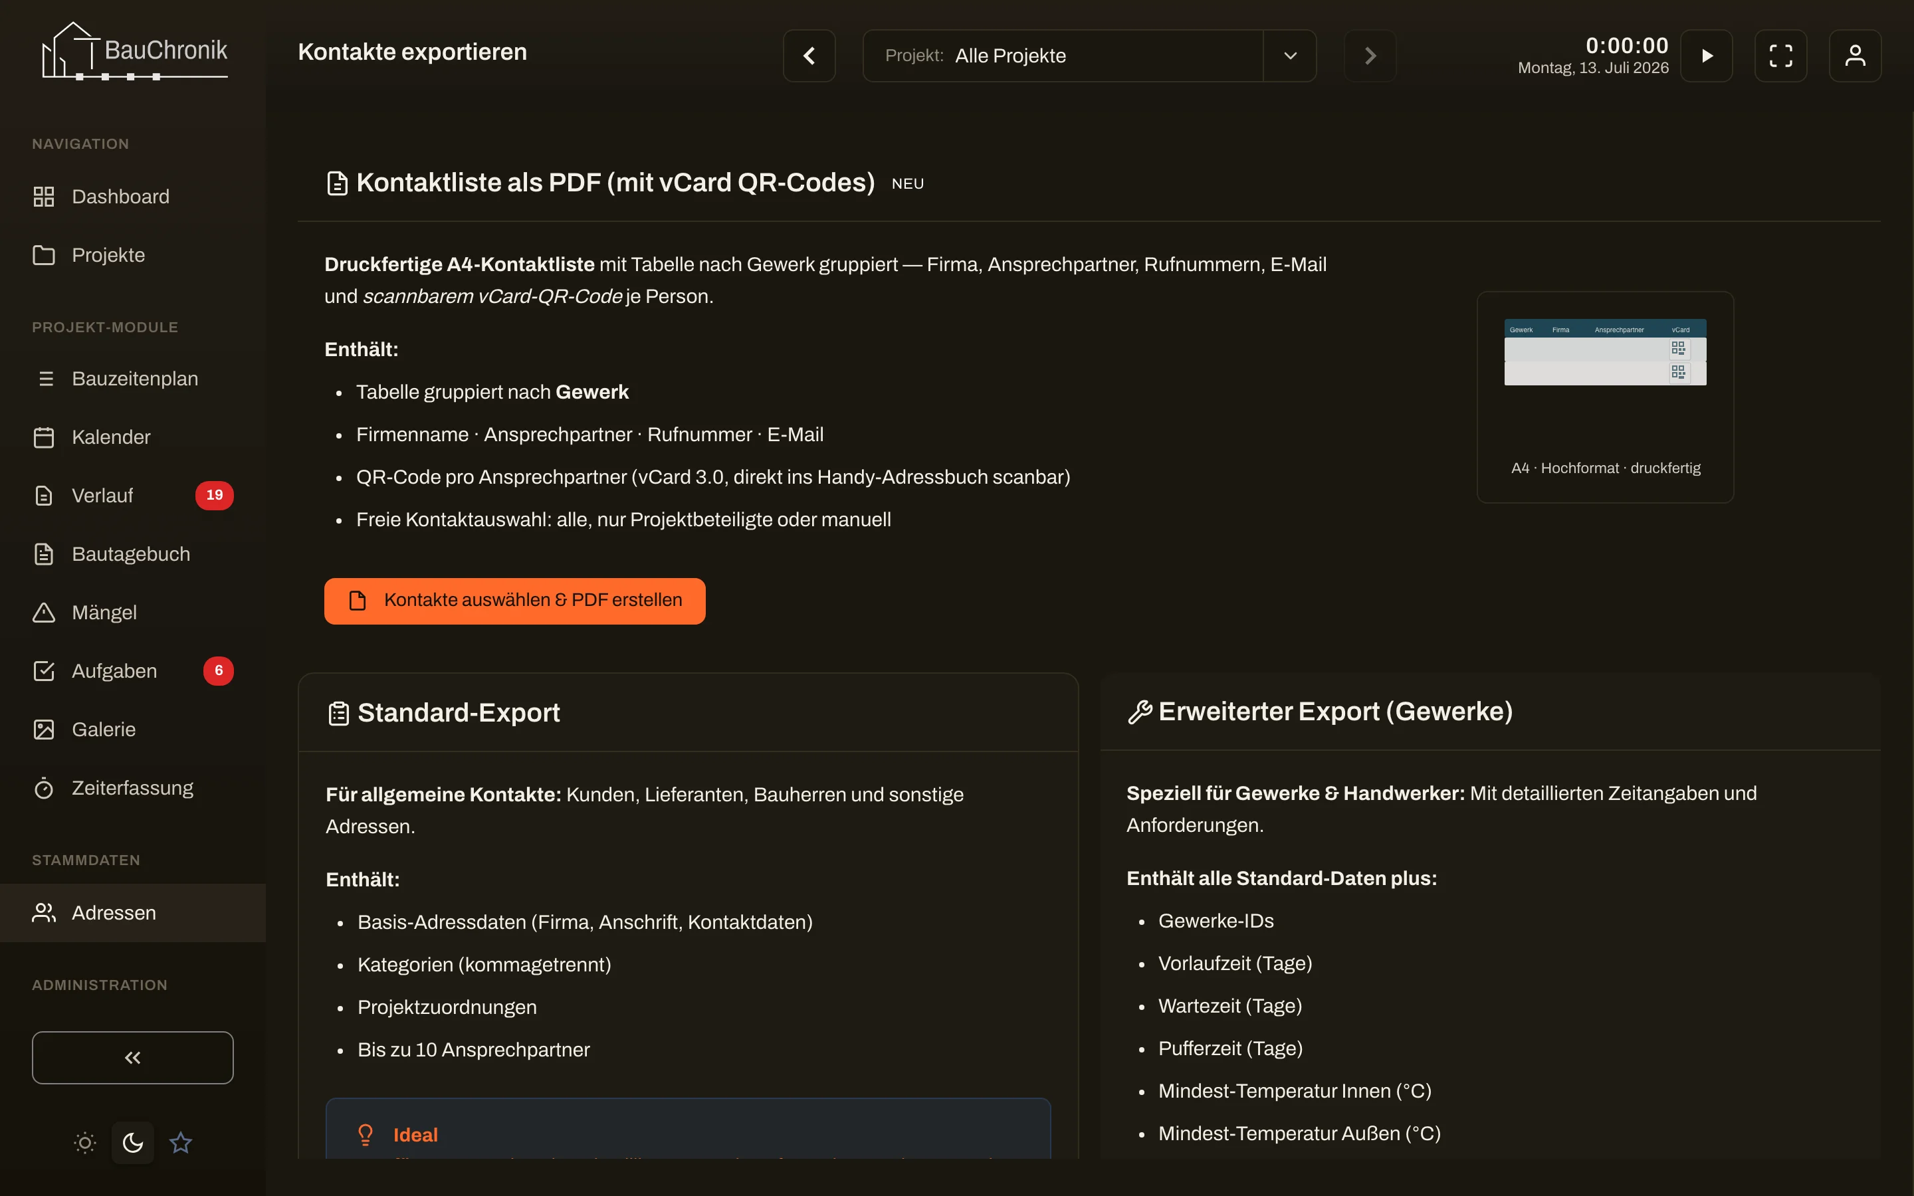Select the star theme option
1914x1196 pixels.
click(180, 1143)
